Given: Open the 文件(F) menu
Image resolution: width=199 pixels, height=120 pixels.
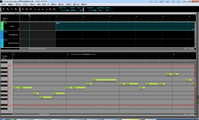Looking at the screenshot, I should coord(4,4).
